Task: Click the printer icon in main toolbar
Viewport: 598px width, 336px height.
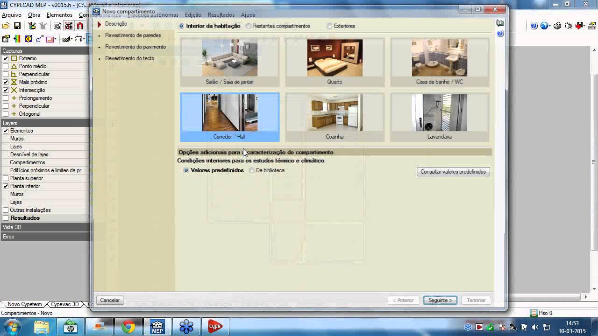Action: point(557,26)
